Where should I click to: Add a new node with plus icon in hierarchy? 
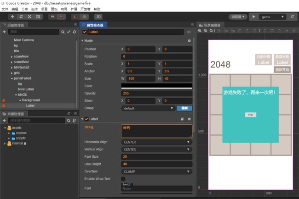point(4,32)
